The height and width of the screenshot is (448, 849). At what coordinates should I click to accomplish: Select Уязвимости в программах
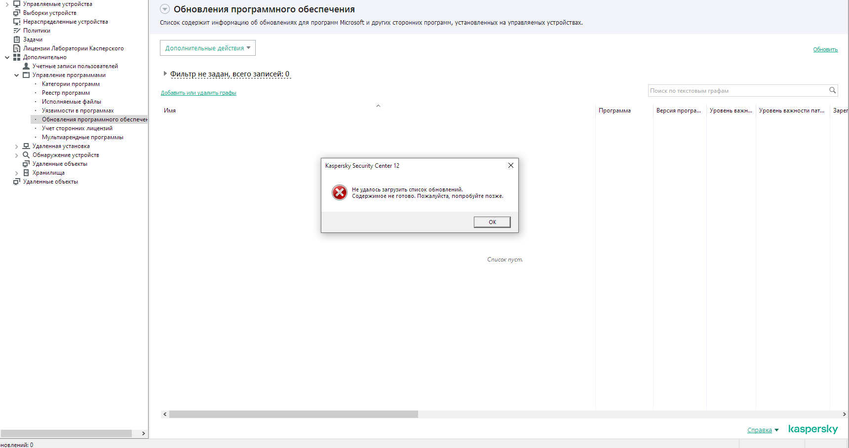click(77, 111)
